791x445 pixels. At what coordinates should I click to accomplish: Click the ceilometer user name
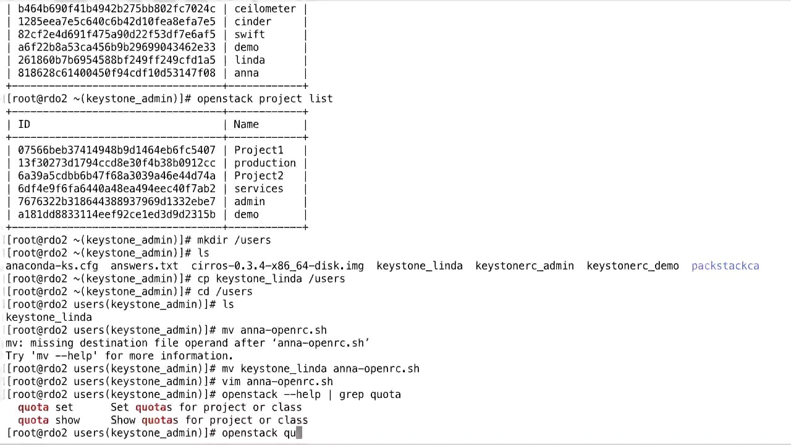[x=264, y=9]
